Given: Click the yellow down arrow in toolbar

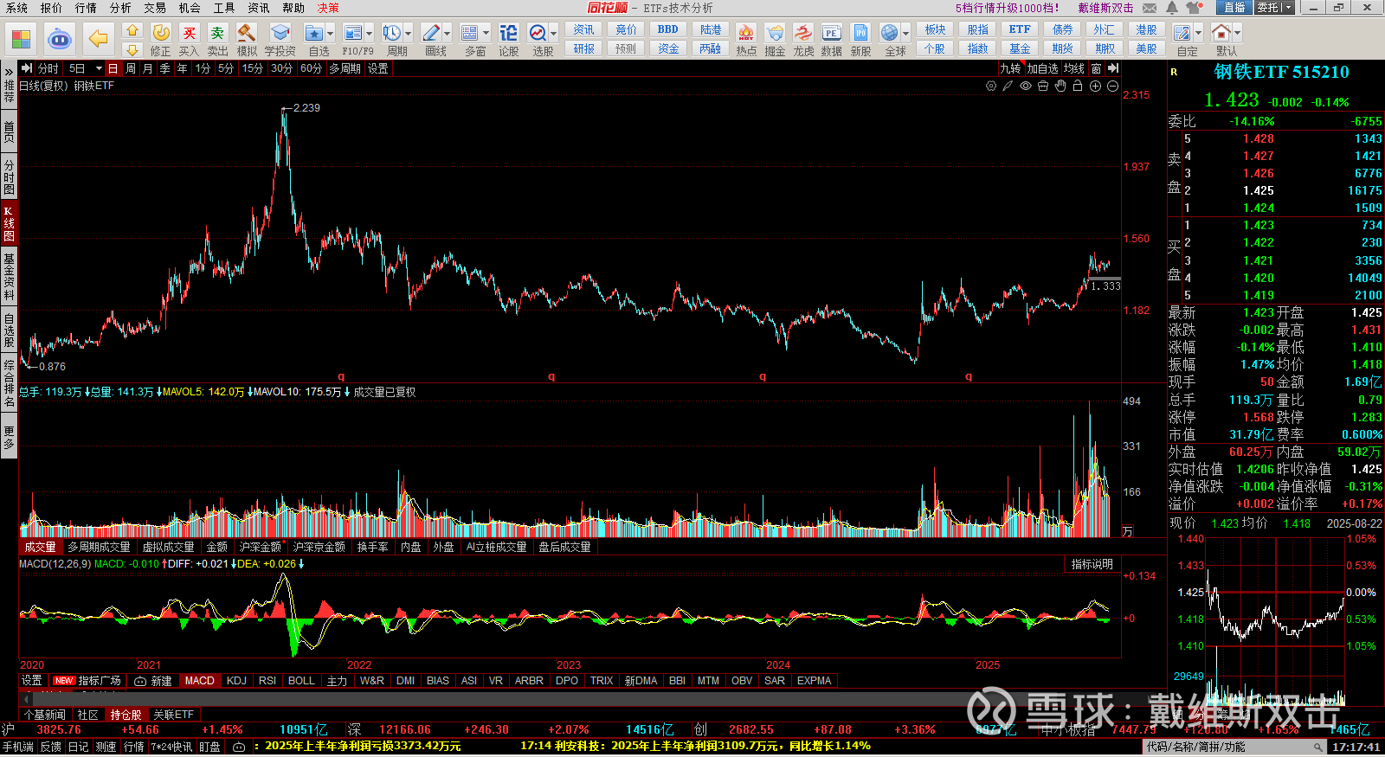Looking at the screenshot, I should pyautogui.click(x=132, y=50).
